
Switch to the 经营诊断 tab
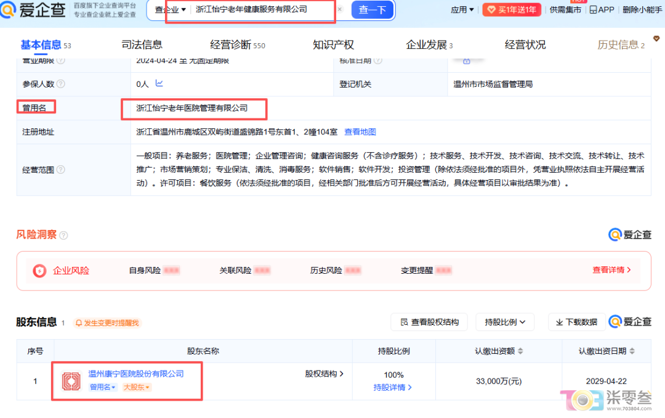pos(238,44)
